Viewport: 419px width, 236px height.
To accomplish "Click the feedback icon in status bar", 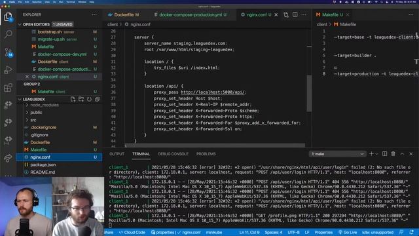I will coord(401,232).
